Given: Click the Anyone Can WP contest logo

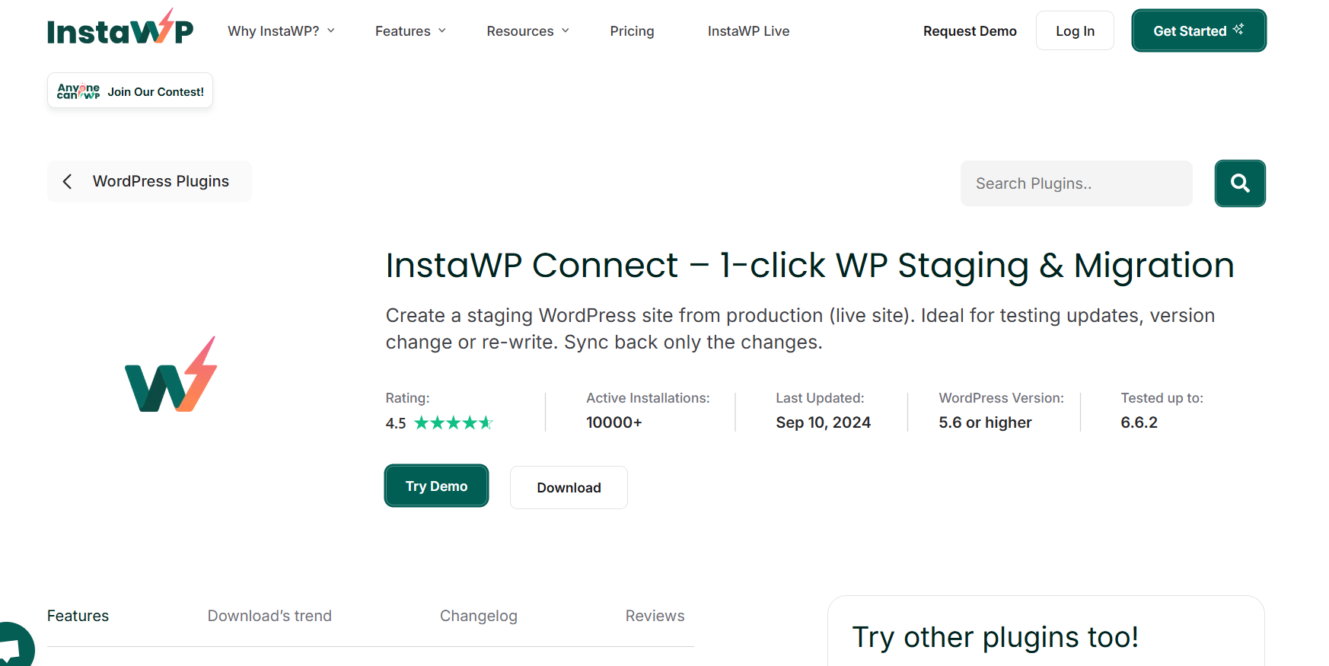Looking at the screenshot, I should (78, 91).
